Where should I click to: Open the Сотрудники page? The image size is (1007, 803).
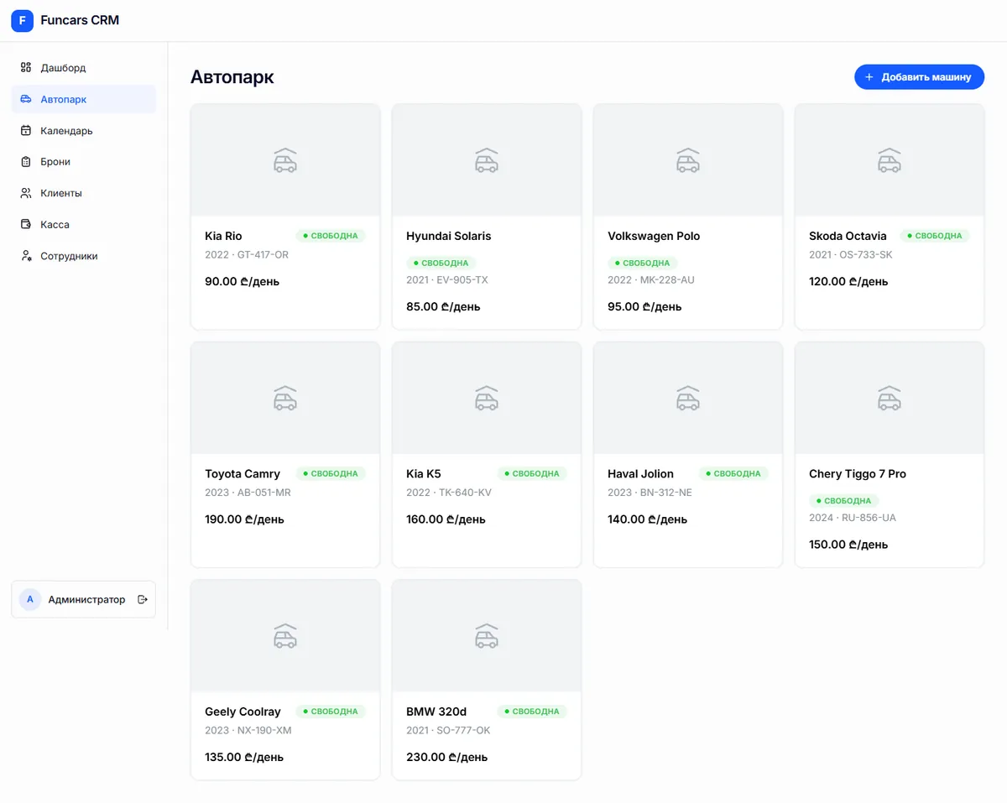coord(84,256)
